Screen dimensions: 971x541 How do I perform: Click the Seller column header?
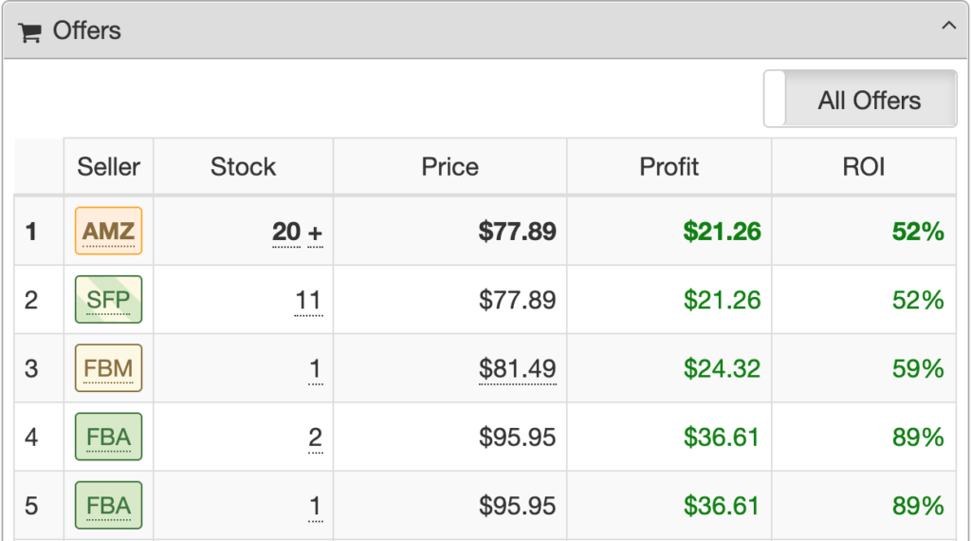coord(108,167)
